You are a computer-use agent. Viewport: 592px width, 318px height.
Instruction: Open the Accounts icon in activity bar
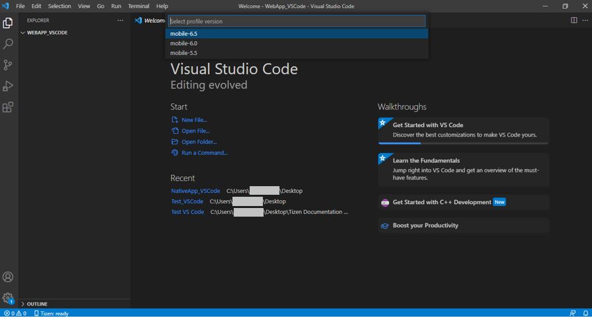8,277
